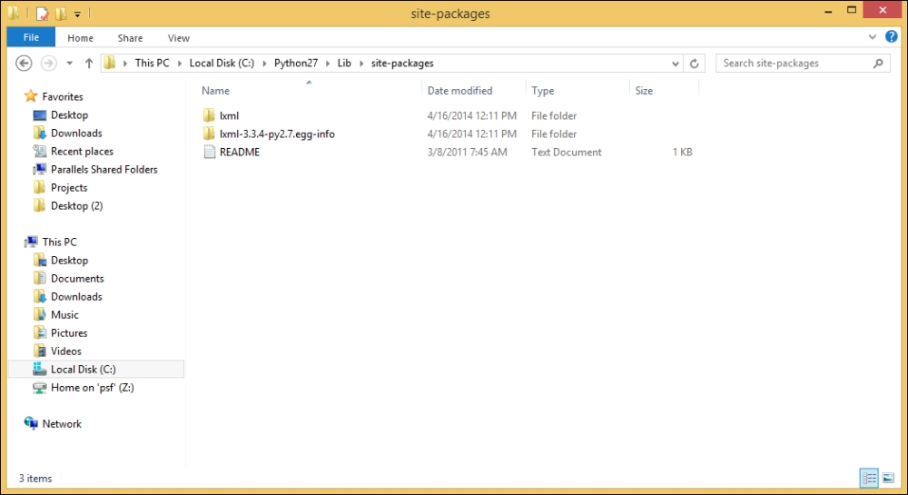The width and height of the screenshot is (908, 495).
Task: Expand the address bar history dropdown
Action: 676,64
